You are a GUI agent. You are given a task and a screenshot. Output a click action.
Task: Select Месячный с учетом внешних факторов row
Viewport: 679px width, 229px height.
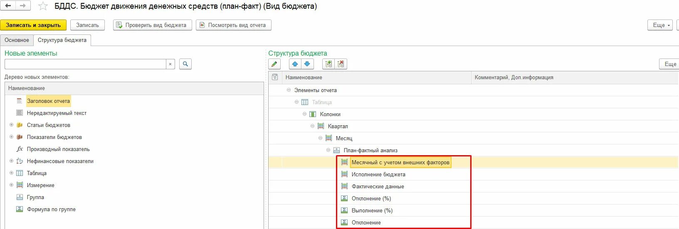(400, 162)
